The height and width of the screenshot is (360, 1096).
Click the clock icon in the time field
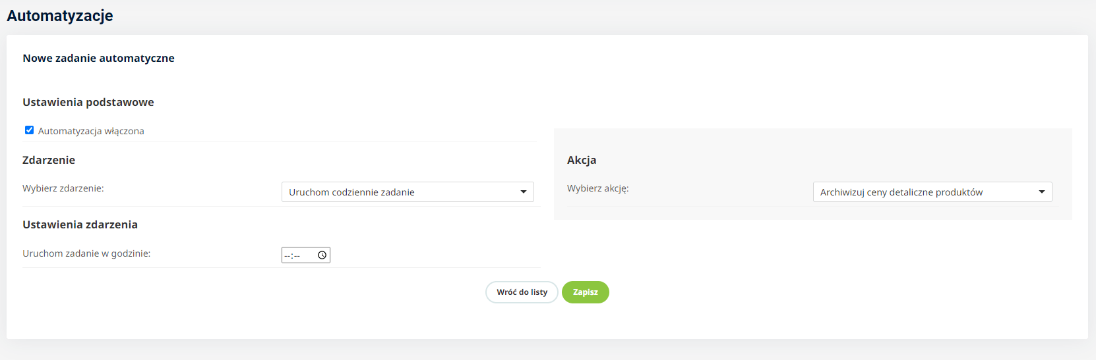pyautogui.click(x=322, y=255)
